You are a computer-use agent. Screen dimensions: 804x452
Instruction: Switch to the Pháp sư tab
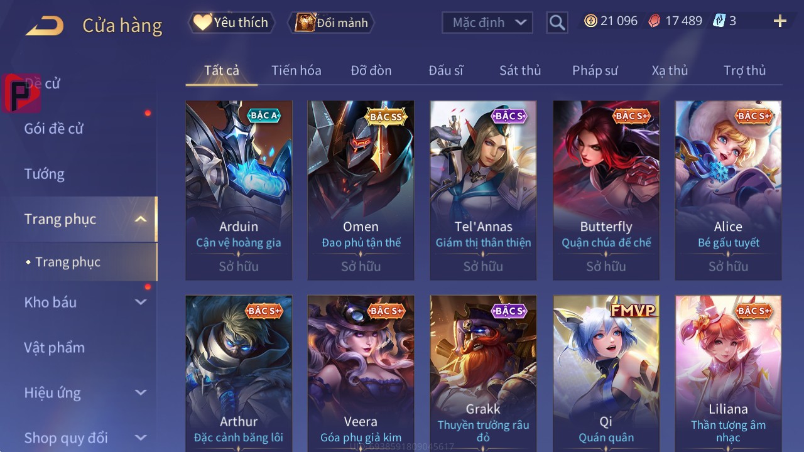(595, 70)
